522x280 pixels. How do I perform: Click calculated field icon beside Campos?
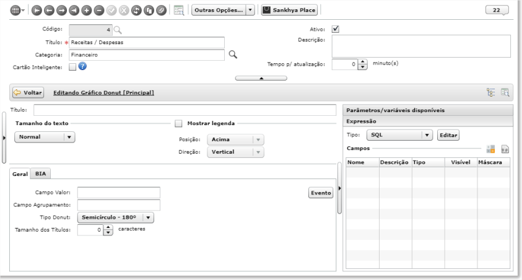pos(490,149)
